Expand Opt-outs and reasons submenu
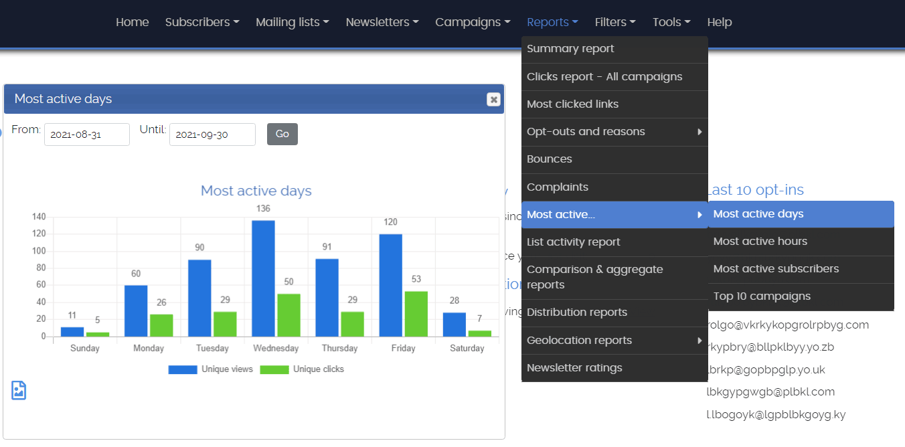This screenshot has height=447, width=905. tap(614, 132)
